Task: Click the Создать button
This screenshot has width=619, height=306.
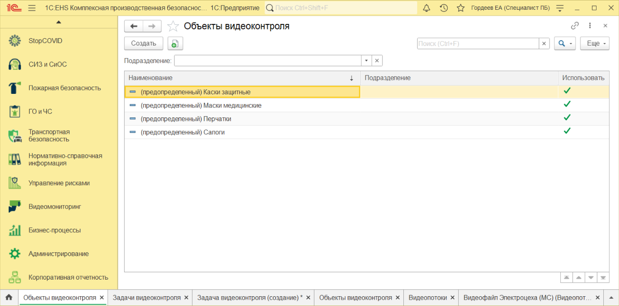Action: (143, 44)
